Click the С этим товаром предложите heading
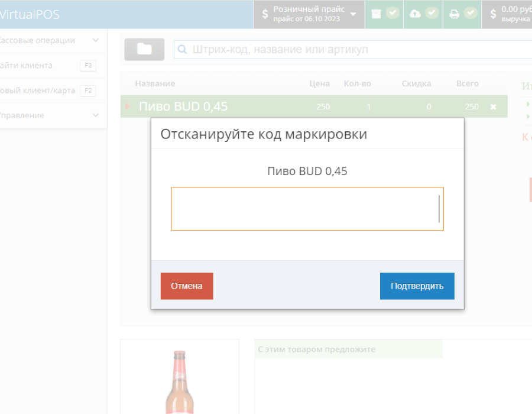This screenshot has width=532, height=414. point(317,349)
